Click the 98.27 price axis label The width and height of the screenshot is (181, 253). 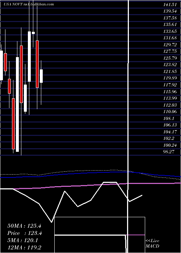[x=169, y=152]
